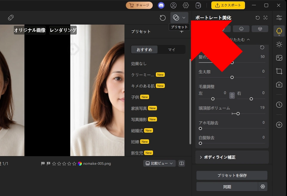The height and width of the screenshot is (196, 287).
Task: Select the portrait retouch face icon in sidebar
Action: (x=279, y=31)
